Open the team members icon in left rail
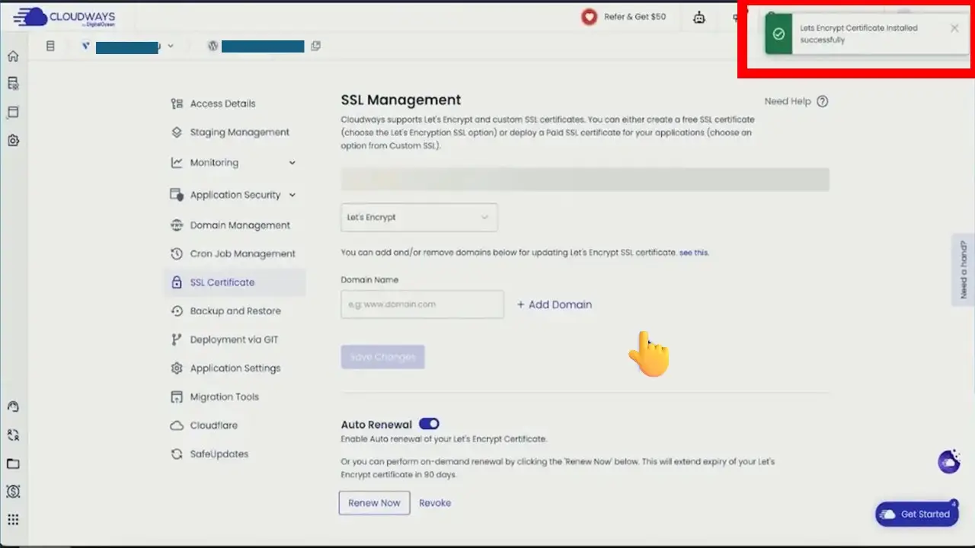The height and width of the screenshot is (548, 975). (13, 435)
